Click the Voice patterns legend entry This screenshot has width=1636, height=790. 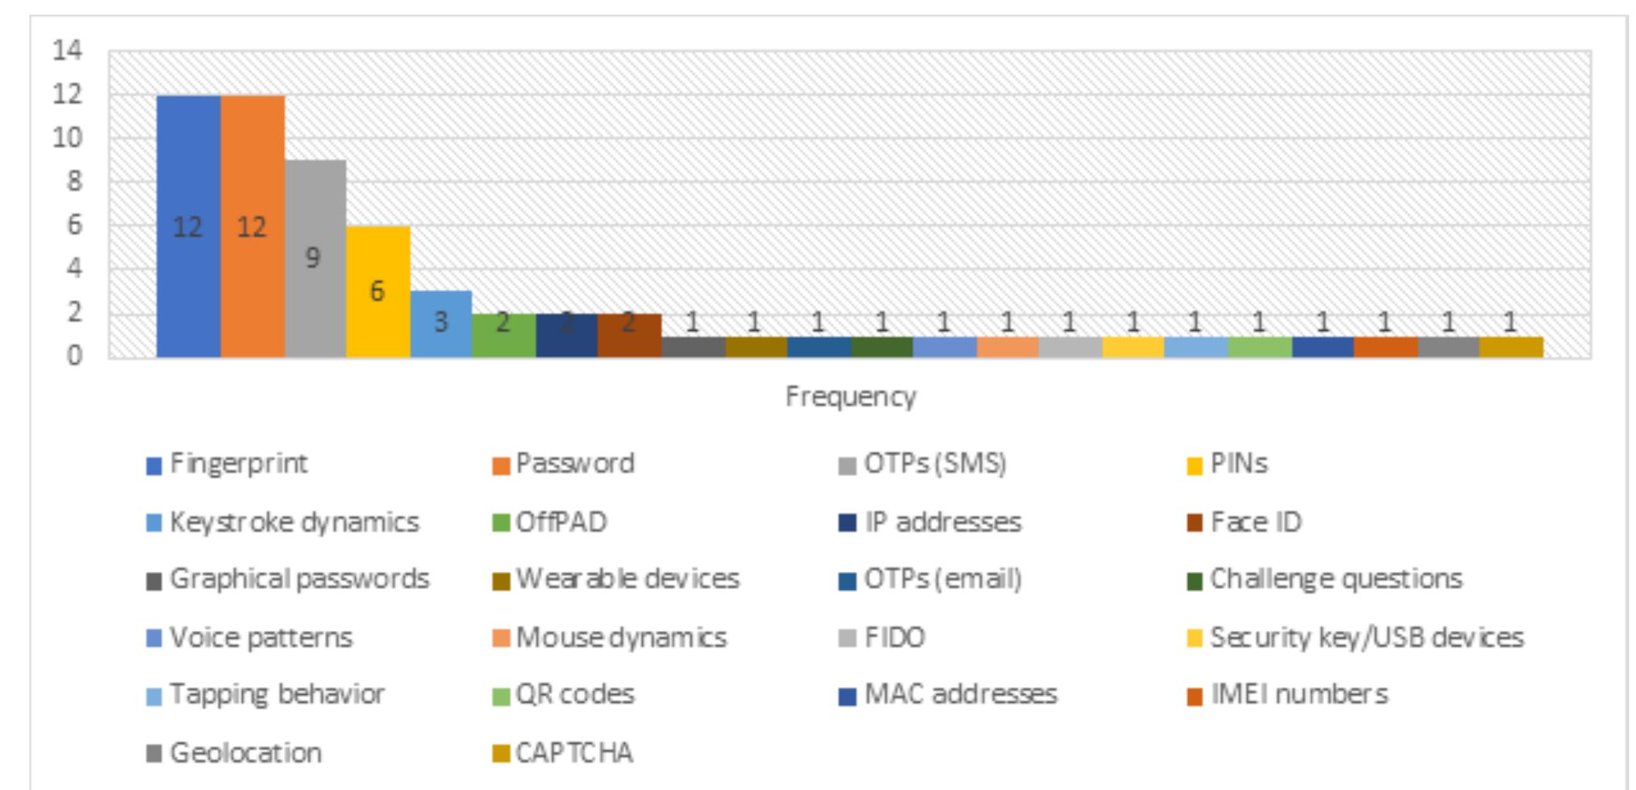pos(249,638)
